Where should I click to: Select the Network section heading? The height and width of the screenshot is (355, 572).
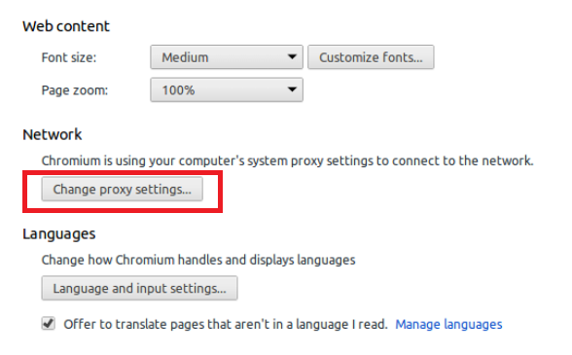coord(53,134)
